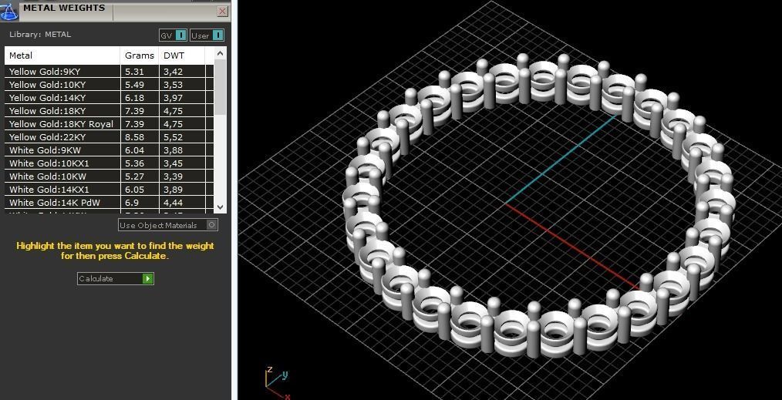Viewport: 782px width, 400px height.
Task: Click the 3,88 DWT cell
Action: pos(181,150)
